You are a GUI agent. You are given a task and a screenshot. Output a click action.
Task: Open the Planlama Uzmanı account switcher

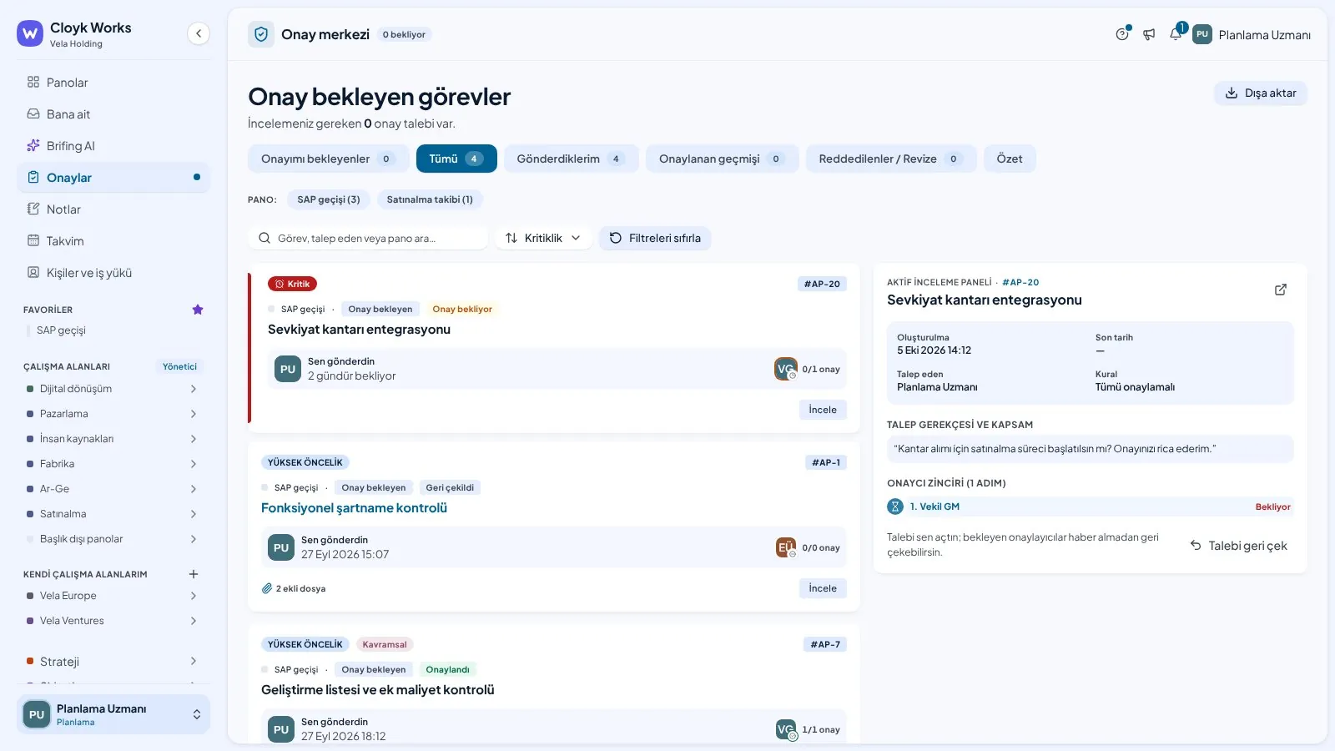tap(113, 714)
